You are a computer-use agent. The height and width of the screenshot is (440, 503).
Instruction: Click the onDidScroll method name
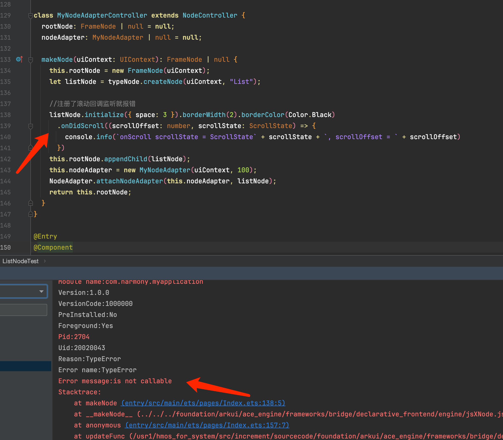82,126
